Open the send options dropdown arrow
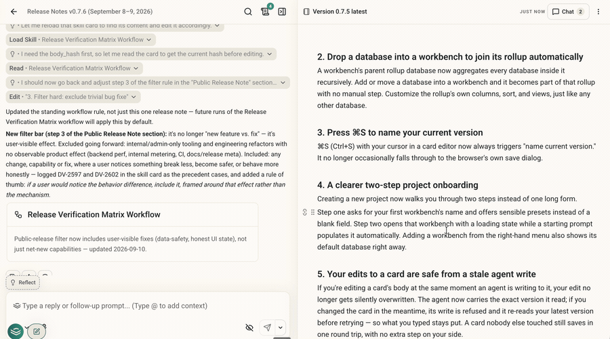610x339 pixels. (281, 327)
